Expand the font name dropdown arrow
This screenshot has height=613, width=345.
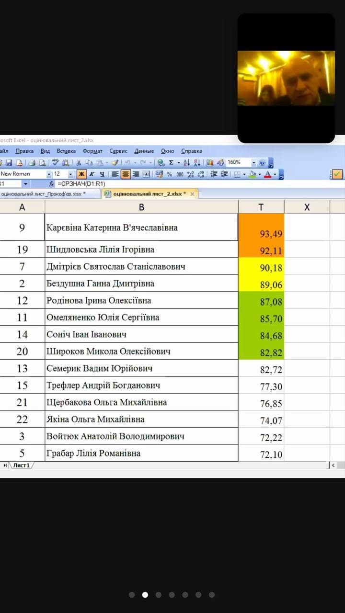pos(49,174)
